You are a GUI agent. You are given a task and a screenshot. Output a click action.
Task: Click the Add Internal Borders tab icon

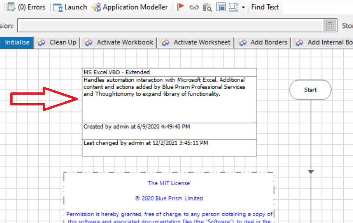pyautogui.click(x=299, y=42)
